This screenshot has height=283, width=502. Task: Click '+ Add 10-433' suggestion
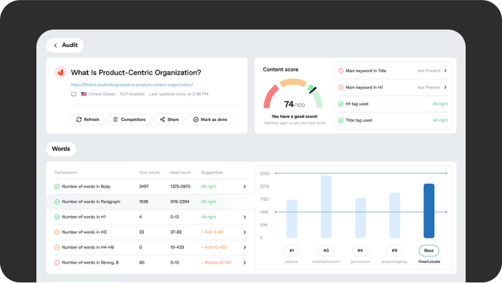(214, 247)
